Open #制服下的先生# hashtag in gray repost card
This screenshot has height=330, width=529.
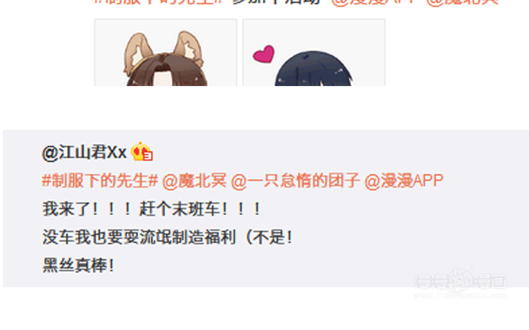[100, 181]
